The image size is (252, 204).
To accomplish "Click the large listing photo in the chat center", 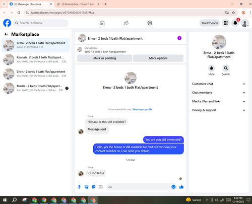I will tap(131, 78).
